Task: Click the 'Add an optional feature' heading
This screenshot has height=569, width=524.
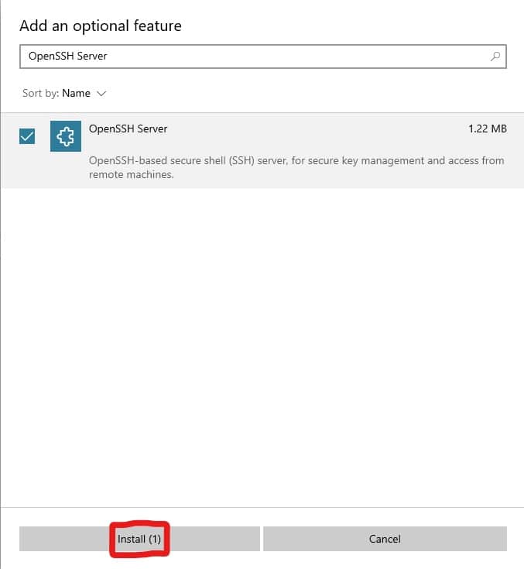Action: (101, 26)
